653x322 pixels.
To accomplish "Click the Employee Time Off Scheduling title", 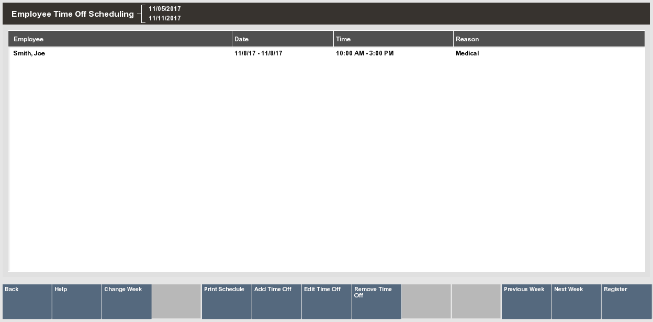I will [x=73, y=14].
